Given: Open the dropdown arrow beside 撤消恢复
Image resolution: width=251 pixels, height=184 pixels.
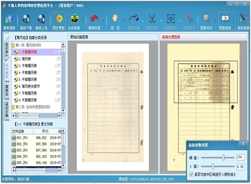Looking at the screenshot, I should [103, 21].
